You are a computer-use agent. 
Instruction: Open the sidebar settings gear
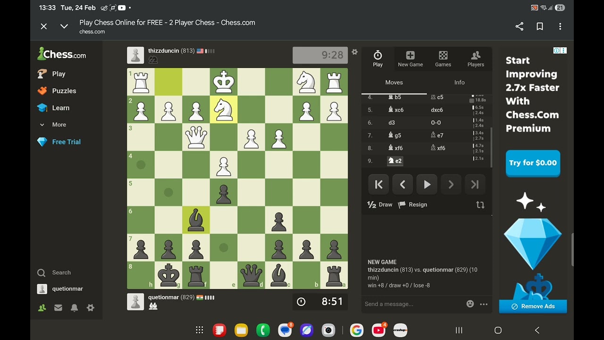click(x=91, y=308)
